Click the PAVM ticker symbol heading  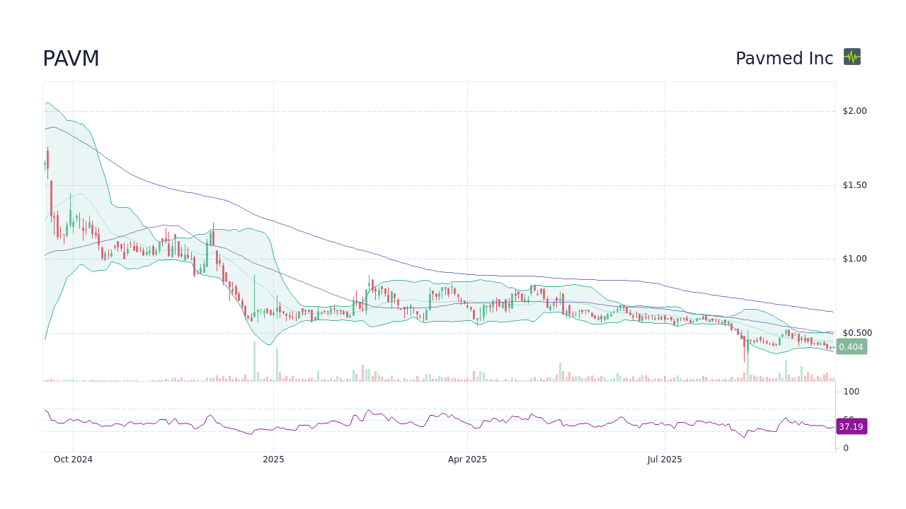71,59
